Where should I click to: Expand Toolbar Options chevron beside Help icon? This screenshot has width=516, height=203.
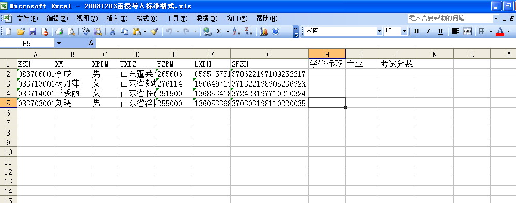pos(296,31)
